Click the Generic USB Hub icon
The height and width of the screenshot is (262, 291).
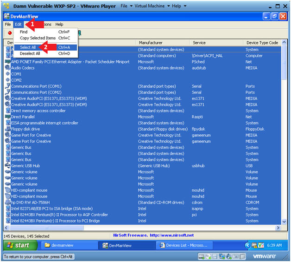(x=7, y=165)
